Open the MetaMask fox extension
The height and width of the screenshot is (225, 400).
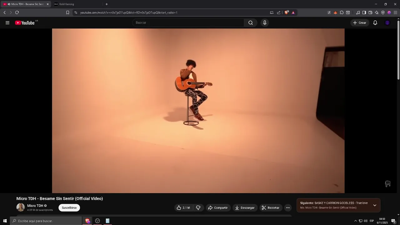point(335,12)
